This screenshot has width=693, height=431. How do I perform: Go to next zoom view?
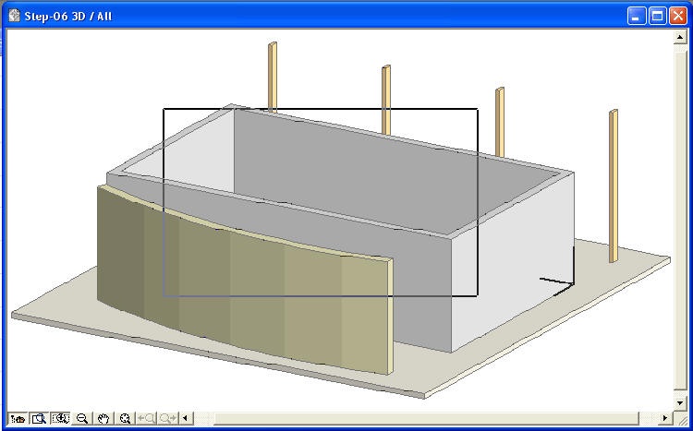(x=167, y=418)
